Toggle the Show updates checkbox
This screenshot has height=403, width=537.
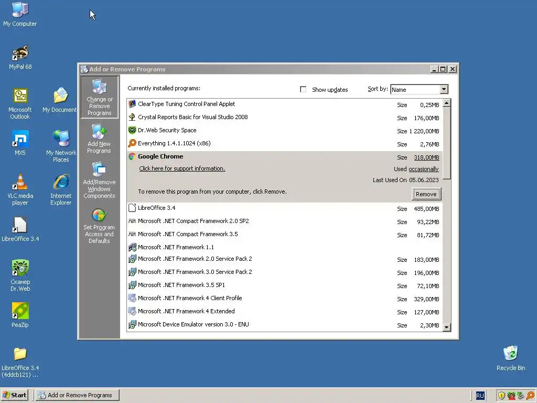click(303, 89)
